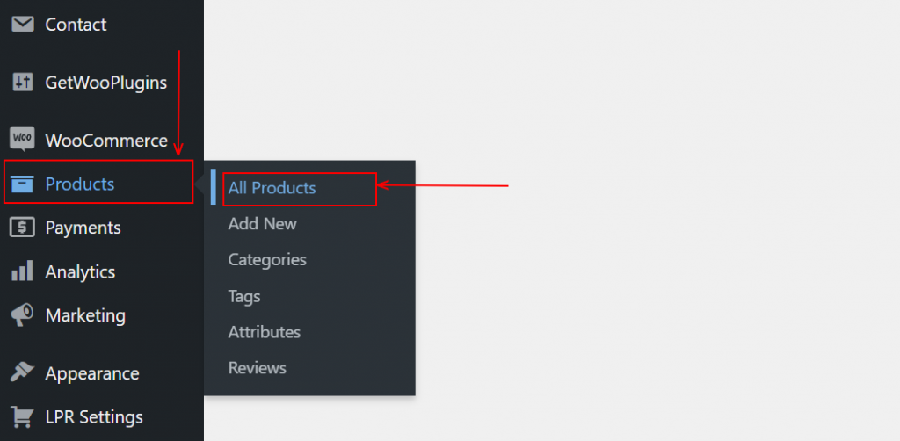Image resolution: width=900 pixels, height=441 pixels.
Task: Click the Analytics bar chart icon
Action: 22,271
